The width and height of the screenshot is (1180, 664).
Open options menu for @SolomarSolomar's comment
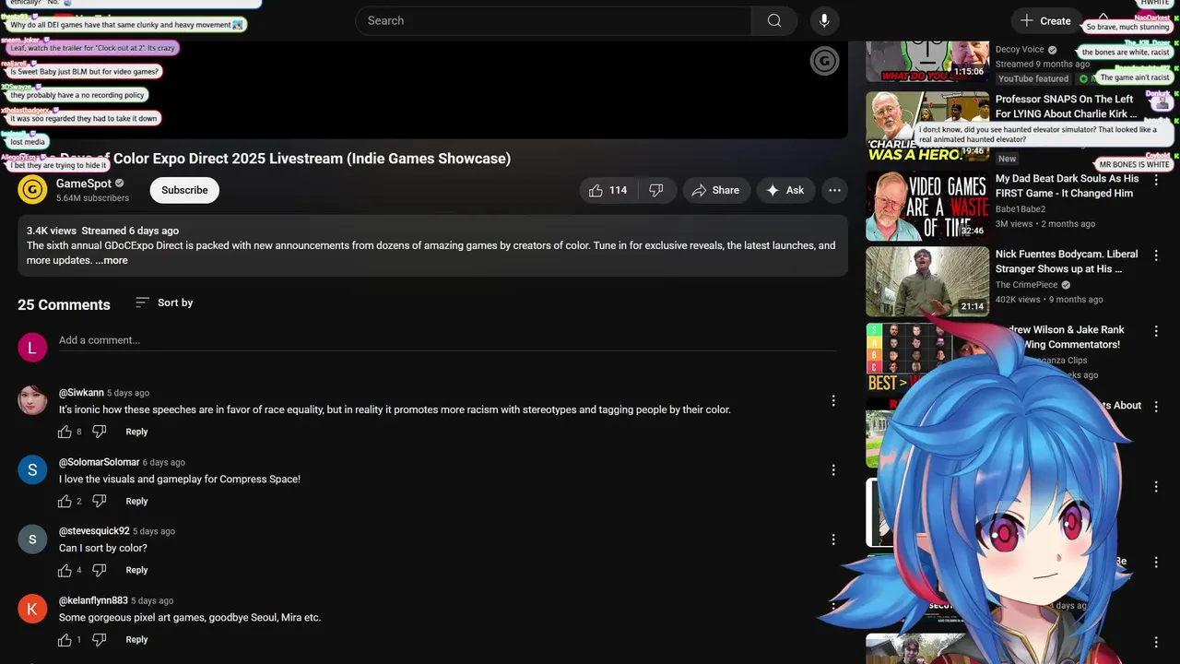coord(833,470)
